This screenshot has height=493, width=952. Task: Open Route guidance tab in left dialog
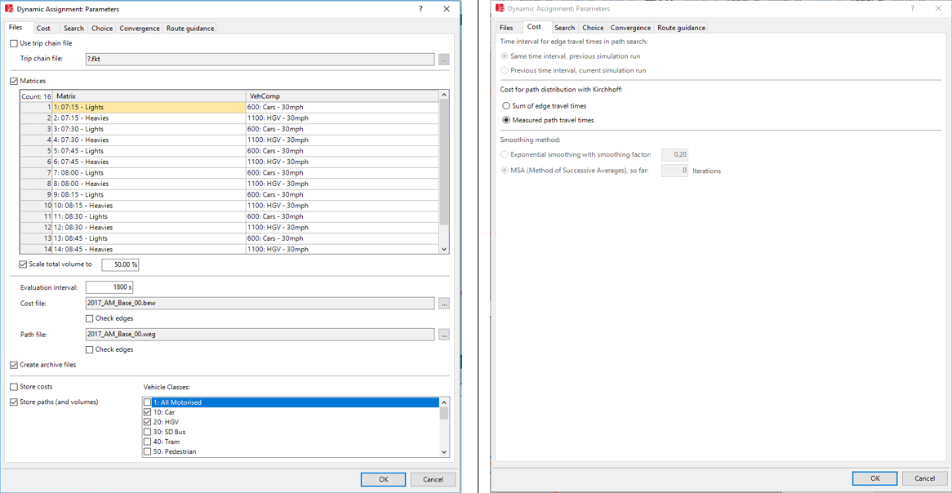(x=189, y=28)
